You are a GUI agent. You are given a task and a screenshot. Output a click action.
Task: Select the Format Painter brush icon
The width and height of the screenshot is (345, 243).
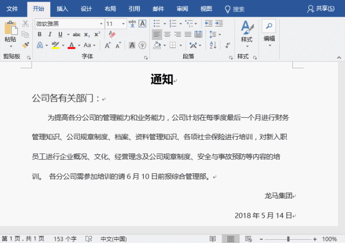pyautogui.click(x=25, y=45)
